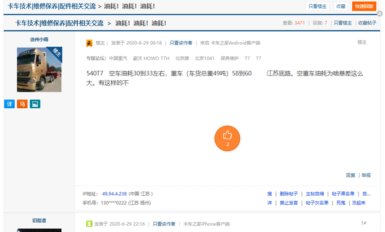Open the 豪沃 HOWO T7H forum tag

151,58
